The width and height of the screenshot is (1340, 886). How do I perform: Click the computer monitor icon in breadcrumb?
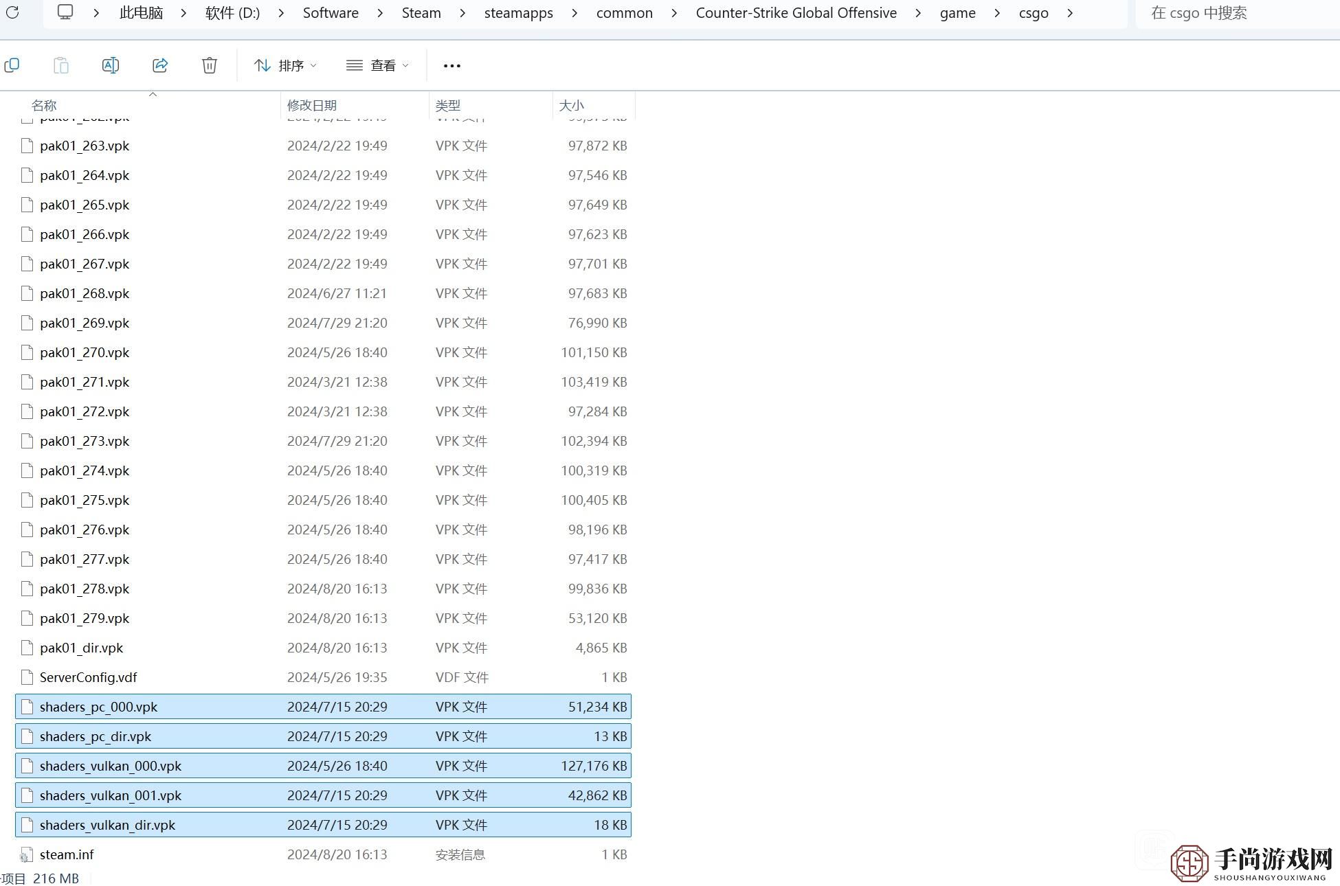[x=65, y=12]
